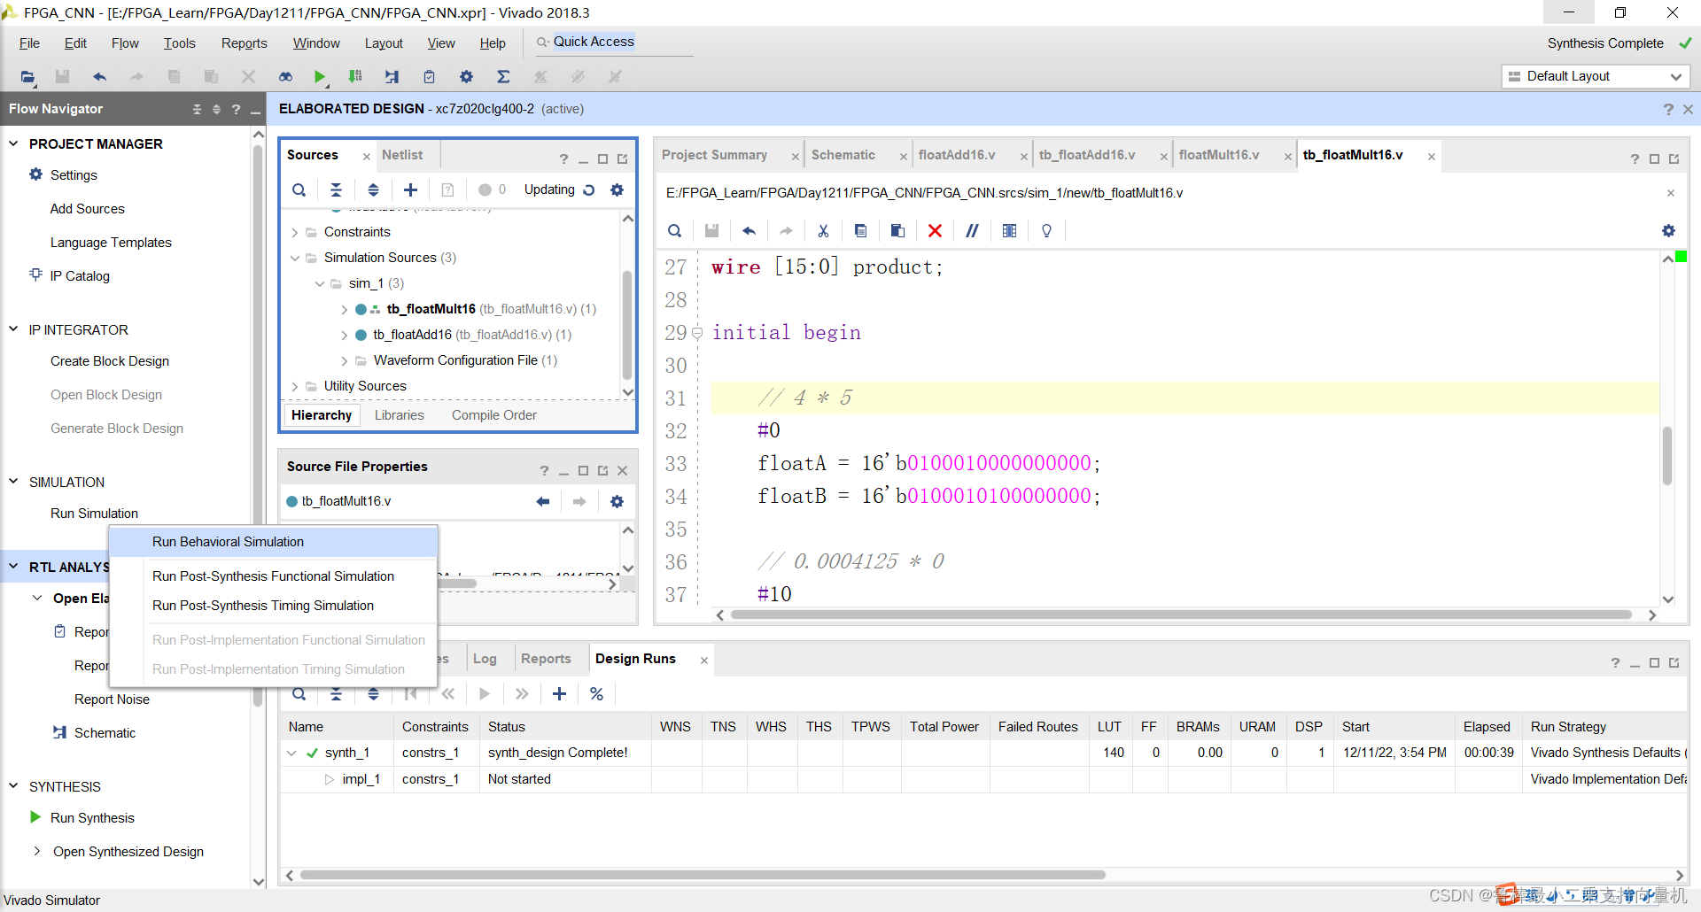The image size is (1701, 912).
Task: Expand the Constraints folder in Sources
Action: point(295,232)
